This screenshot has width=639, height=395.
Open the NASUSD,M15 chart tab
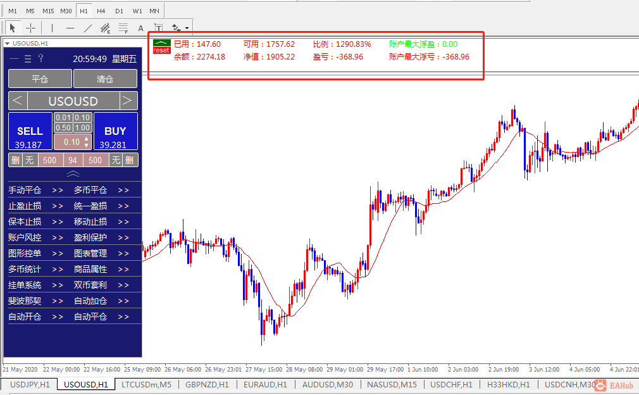[392, 385]
